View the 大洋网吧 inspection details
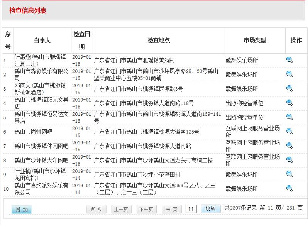Viewport: 308px width, 225px height. (289, 160)
